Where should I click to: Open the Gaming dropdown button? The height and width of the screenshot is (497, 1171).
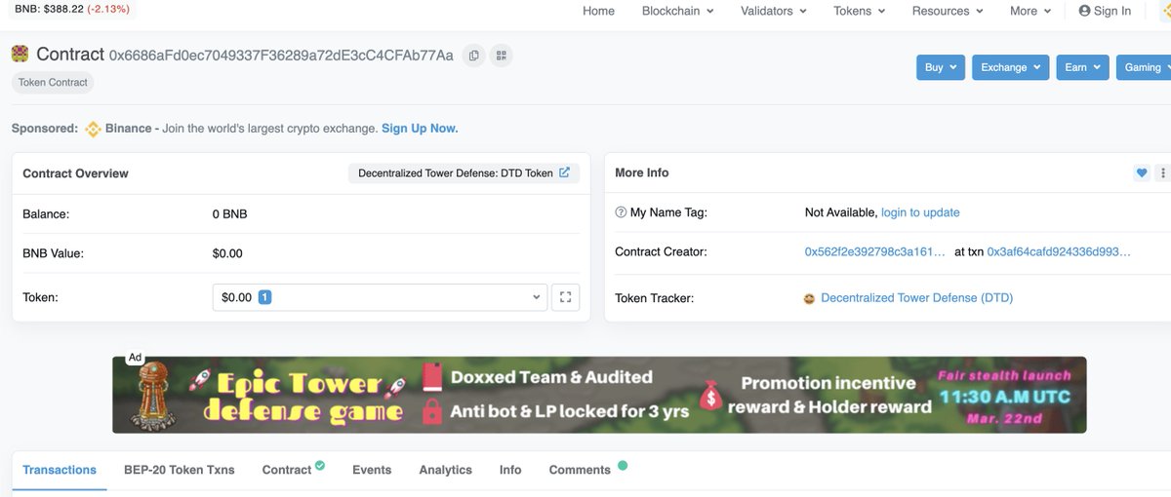1144,67
